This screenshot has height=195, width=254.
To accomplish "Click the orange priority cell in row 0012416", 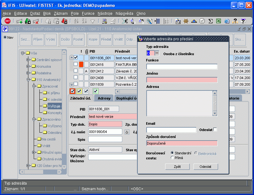I will click(x=81, y=64).
